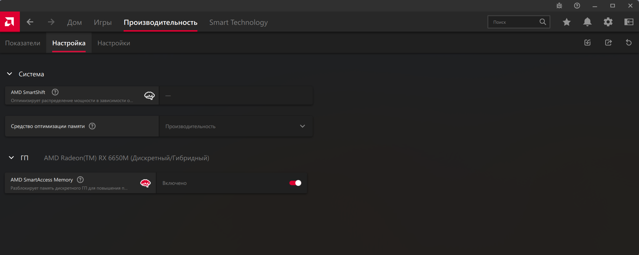The height and width of the screenshot is (255, 639).
Task: Show AMD SmartShift help tooltip
Action: coord(55,92)
